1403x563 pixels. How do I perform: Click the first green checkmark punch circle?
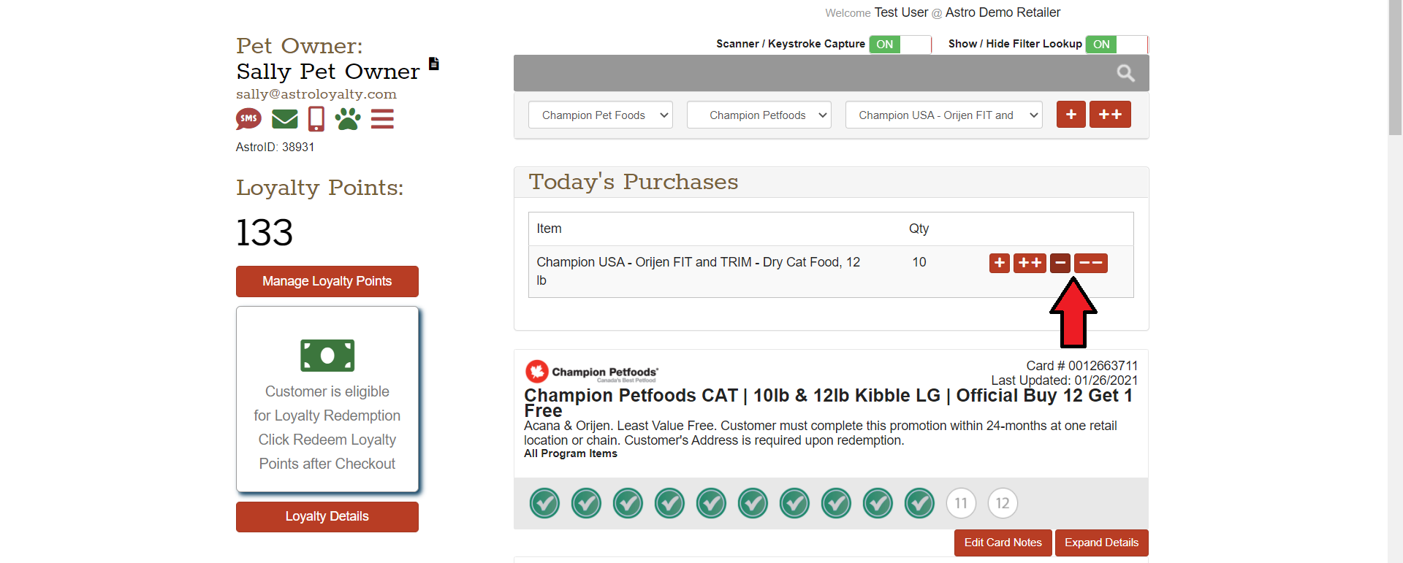(x=544, y=503)
